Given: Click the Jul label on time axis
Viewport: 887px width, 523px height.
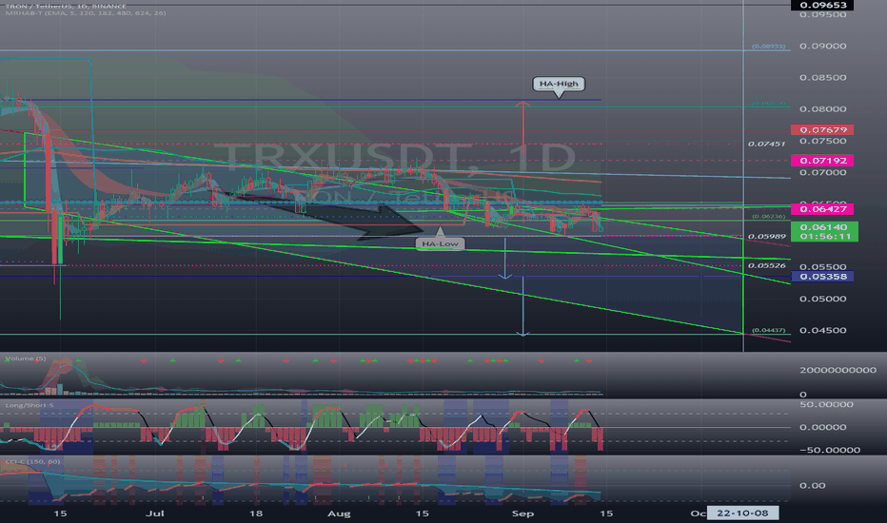Looking at the screenshot, I should pyautogui.click(x=155, y=513).
